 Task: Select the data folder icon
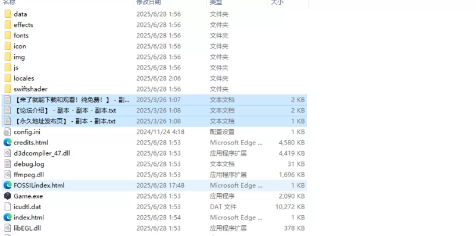(x=8, y=14)
